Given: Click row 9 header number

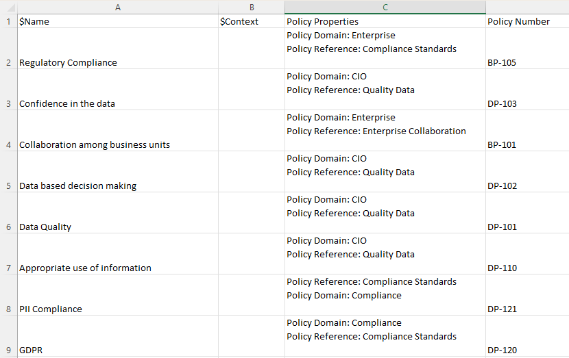Looking at the screenshot, I should [x=8, y=350].
